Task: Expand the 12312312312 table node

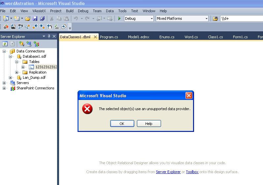Action: [23, 67]
